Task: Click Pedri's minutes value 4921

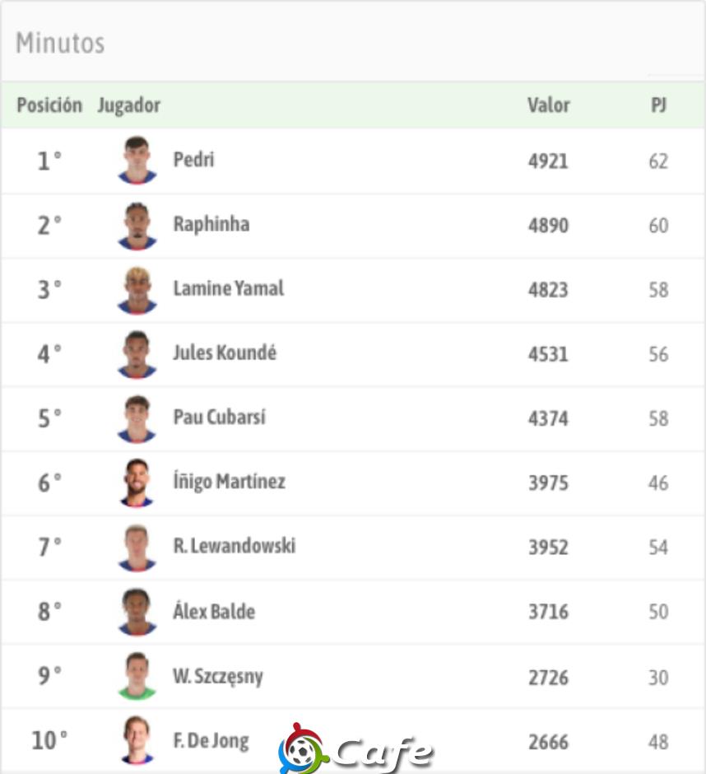Action: tap(548, 161)
